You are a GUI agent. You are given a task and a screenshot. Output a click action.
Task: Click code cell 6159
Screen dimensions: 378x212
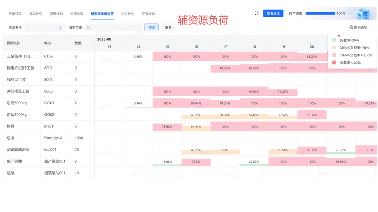tap(49, 56)
